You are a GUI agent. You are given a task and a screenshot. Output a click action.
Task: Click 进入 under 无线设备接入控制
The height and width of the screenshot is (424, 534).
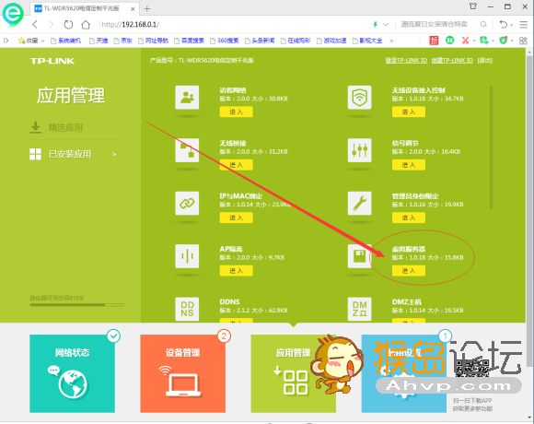[409, 112]
